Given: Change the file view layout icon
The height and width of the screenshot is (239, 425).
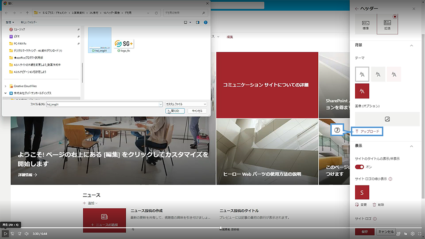Looking at the screenshot, I should coord(186,22).
